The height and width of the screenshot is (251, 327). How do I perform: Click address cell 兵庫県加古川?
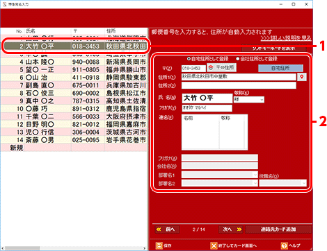[126, 85]
